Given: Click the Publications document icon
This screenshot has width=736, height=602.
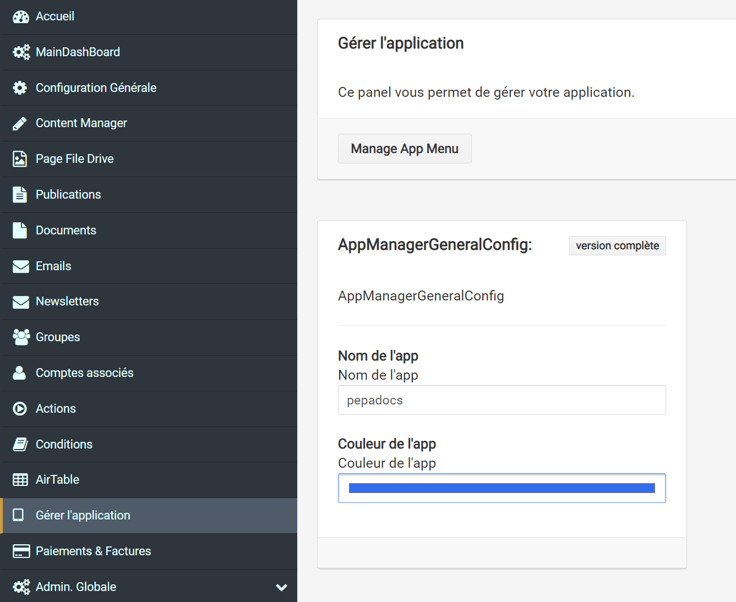Looking at the screenshot, I should [20, 195].
